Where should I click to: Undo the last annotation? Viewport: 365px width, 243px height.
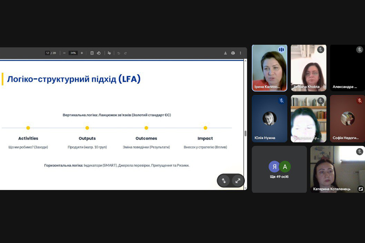[x=119, y=53]
